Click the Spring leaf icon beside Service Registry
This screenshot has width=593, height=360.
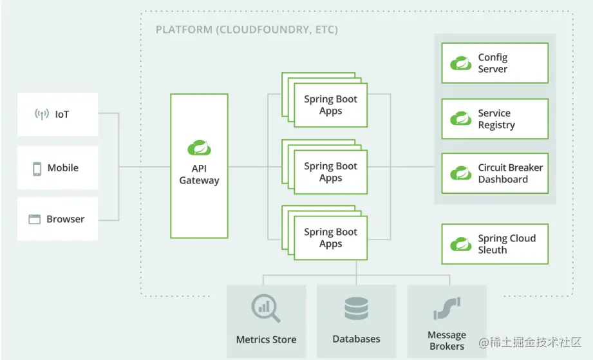[x=460, y=118]
